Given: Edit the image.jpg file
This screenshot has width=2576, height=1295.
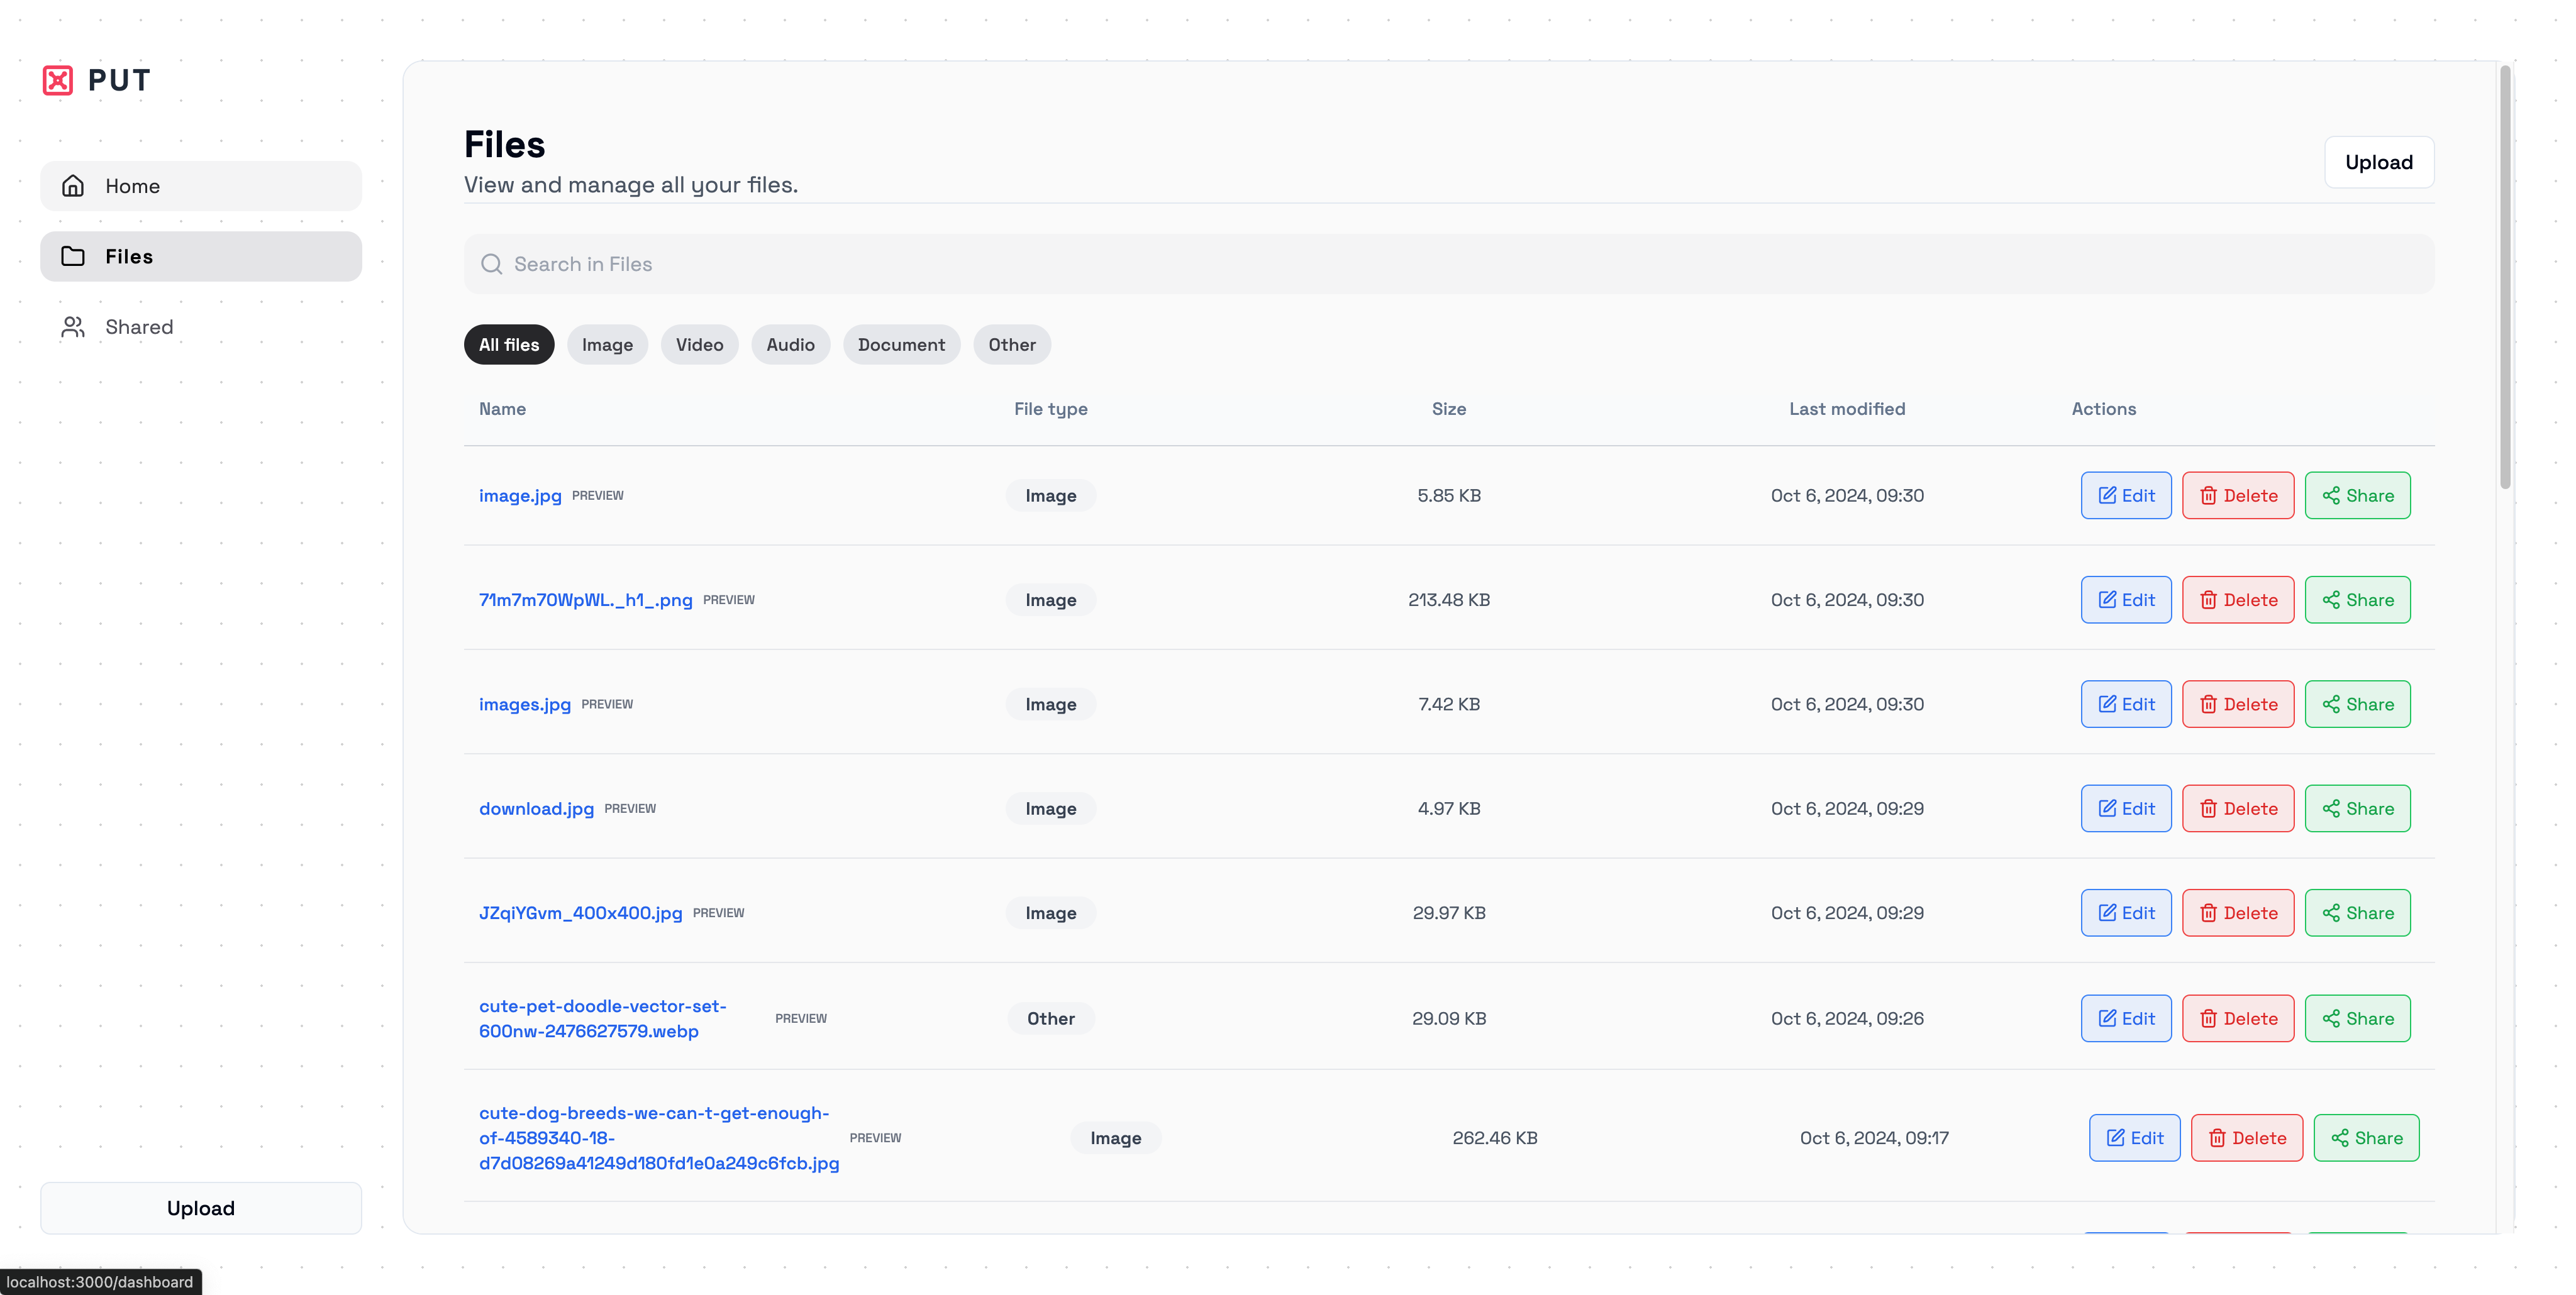Looking at the screenshot, I should coord(2125,495).
